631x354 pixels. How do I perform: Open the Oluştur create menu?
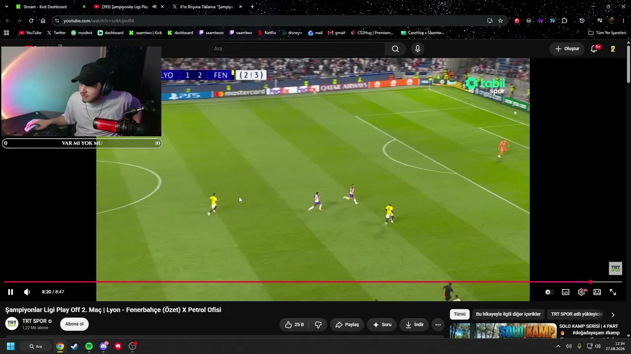coord(567,49)
